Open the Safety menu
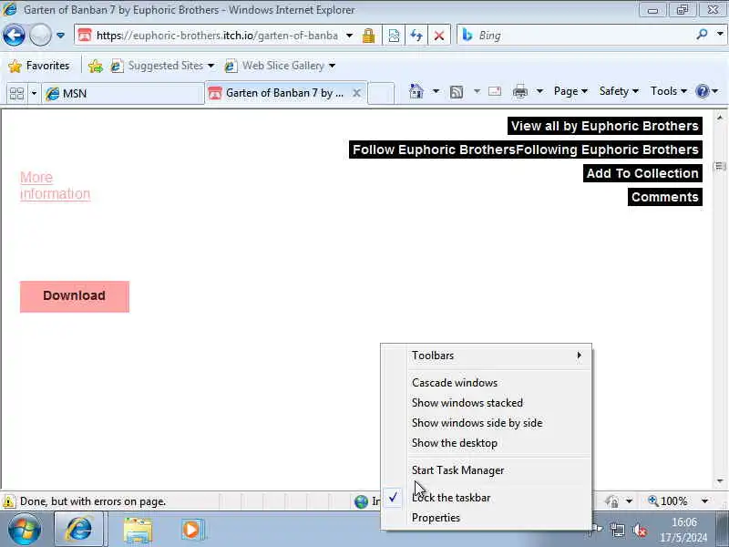The width and height of the screenshot is (729, 547). click(619, 91)
